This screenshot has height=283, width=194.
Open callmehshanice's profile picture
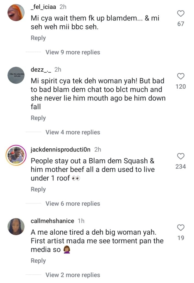point(16,227)
